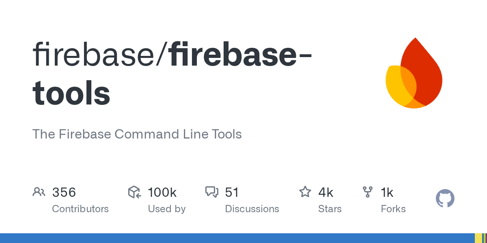The width and height of the screenshot is (487, 243).
Task: Click the Stars label
Action: click(x=330, y=209)
